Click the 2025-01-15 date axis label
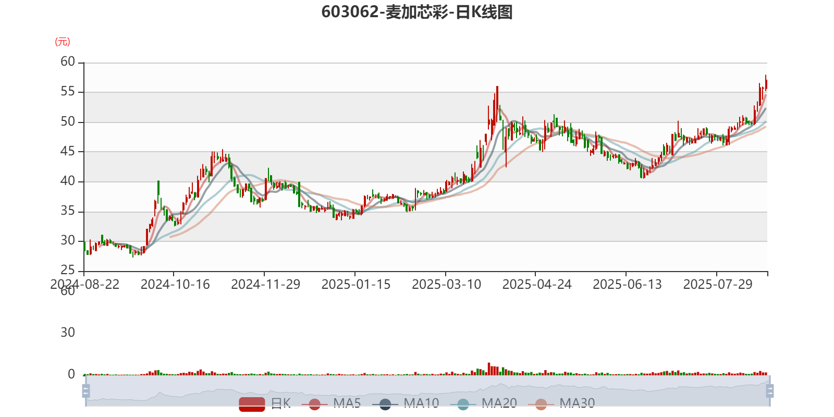Image resolution: width=834 pixels, height=417 pixels. point(356,285)
